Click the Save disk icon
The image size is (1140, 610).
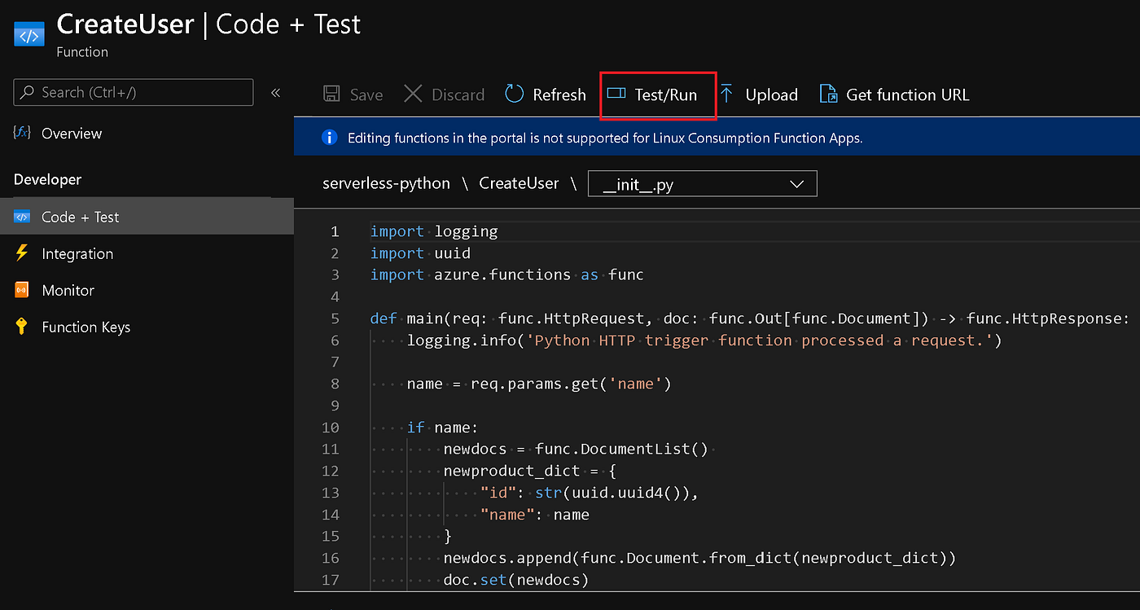(x=332, y=94)
